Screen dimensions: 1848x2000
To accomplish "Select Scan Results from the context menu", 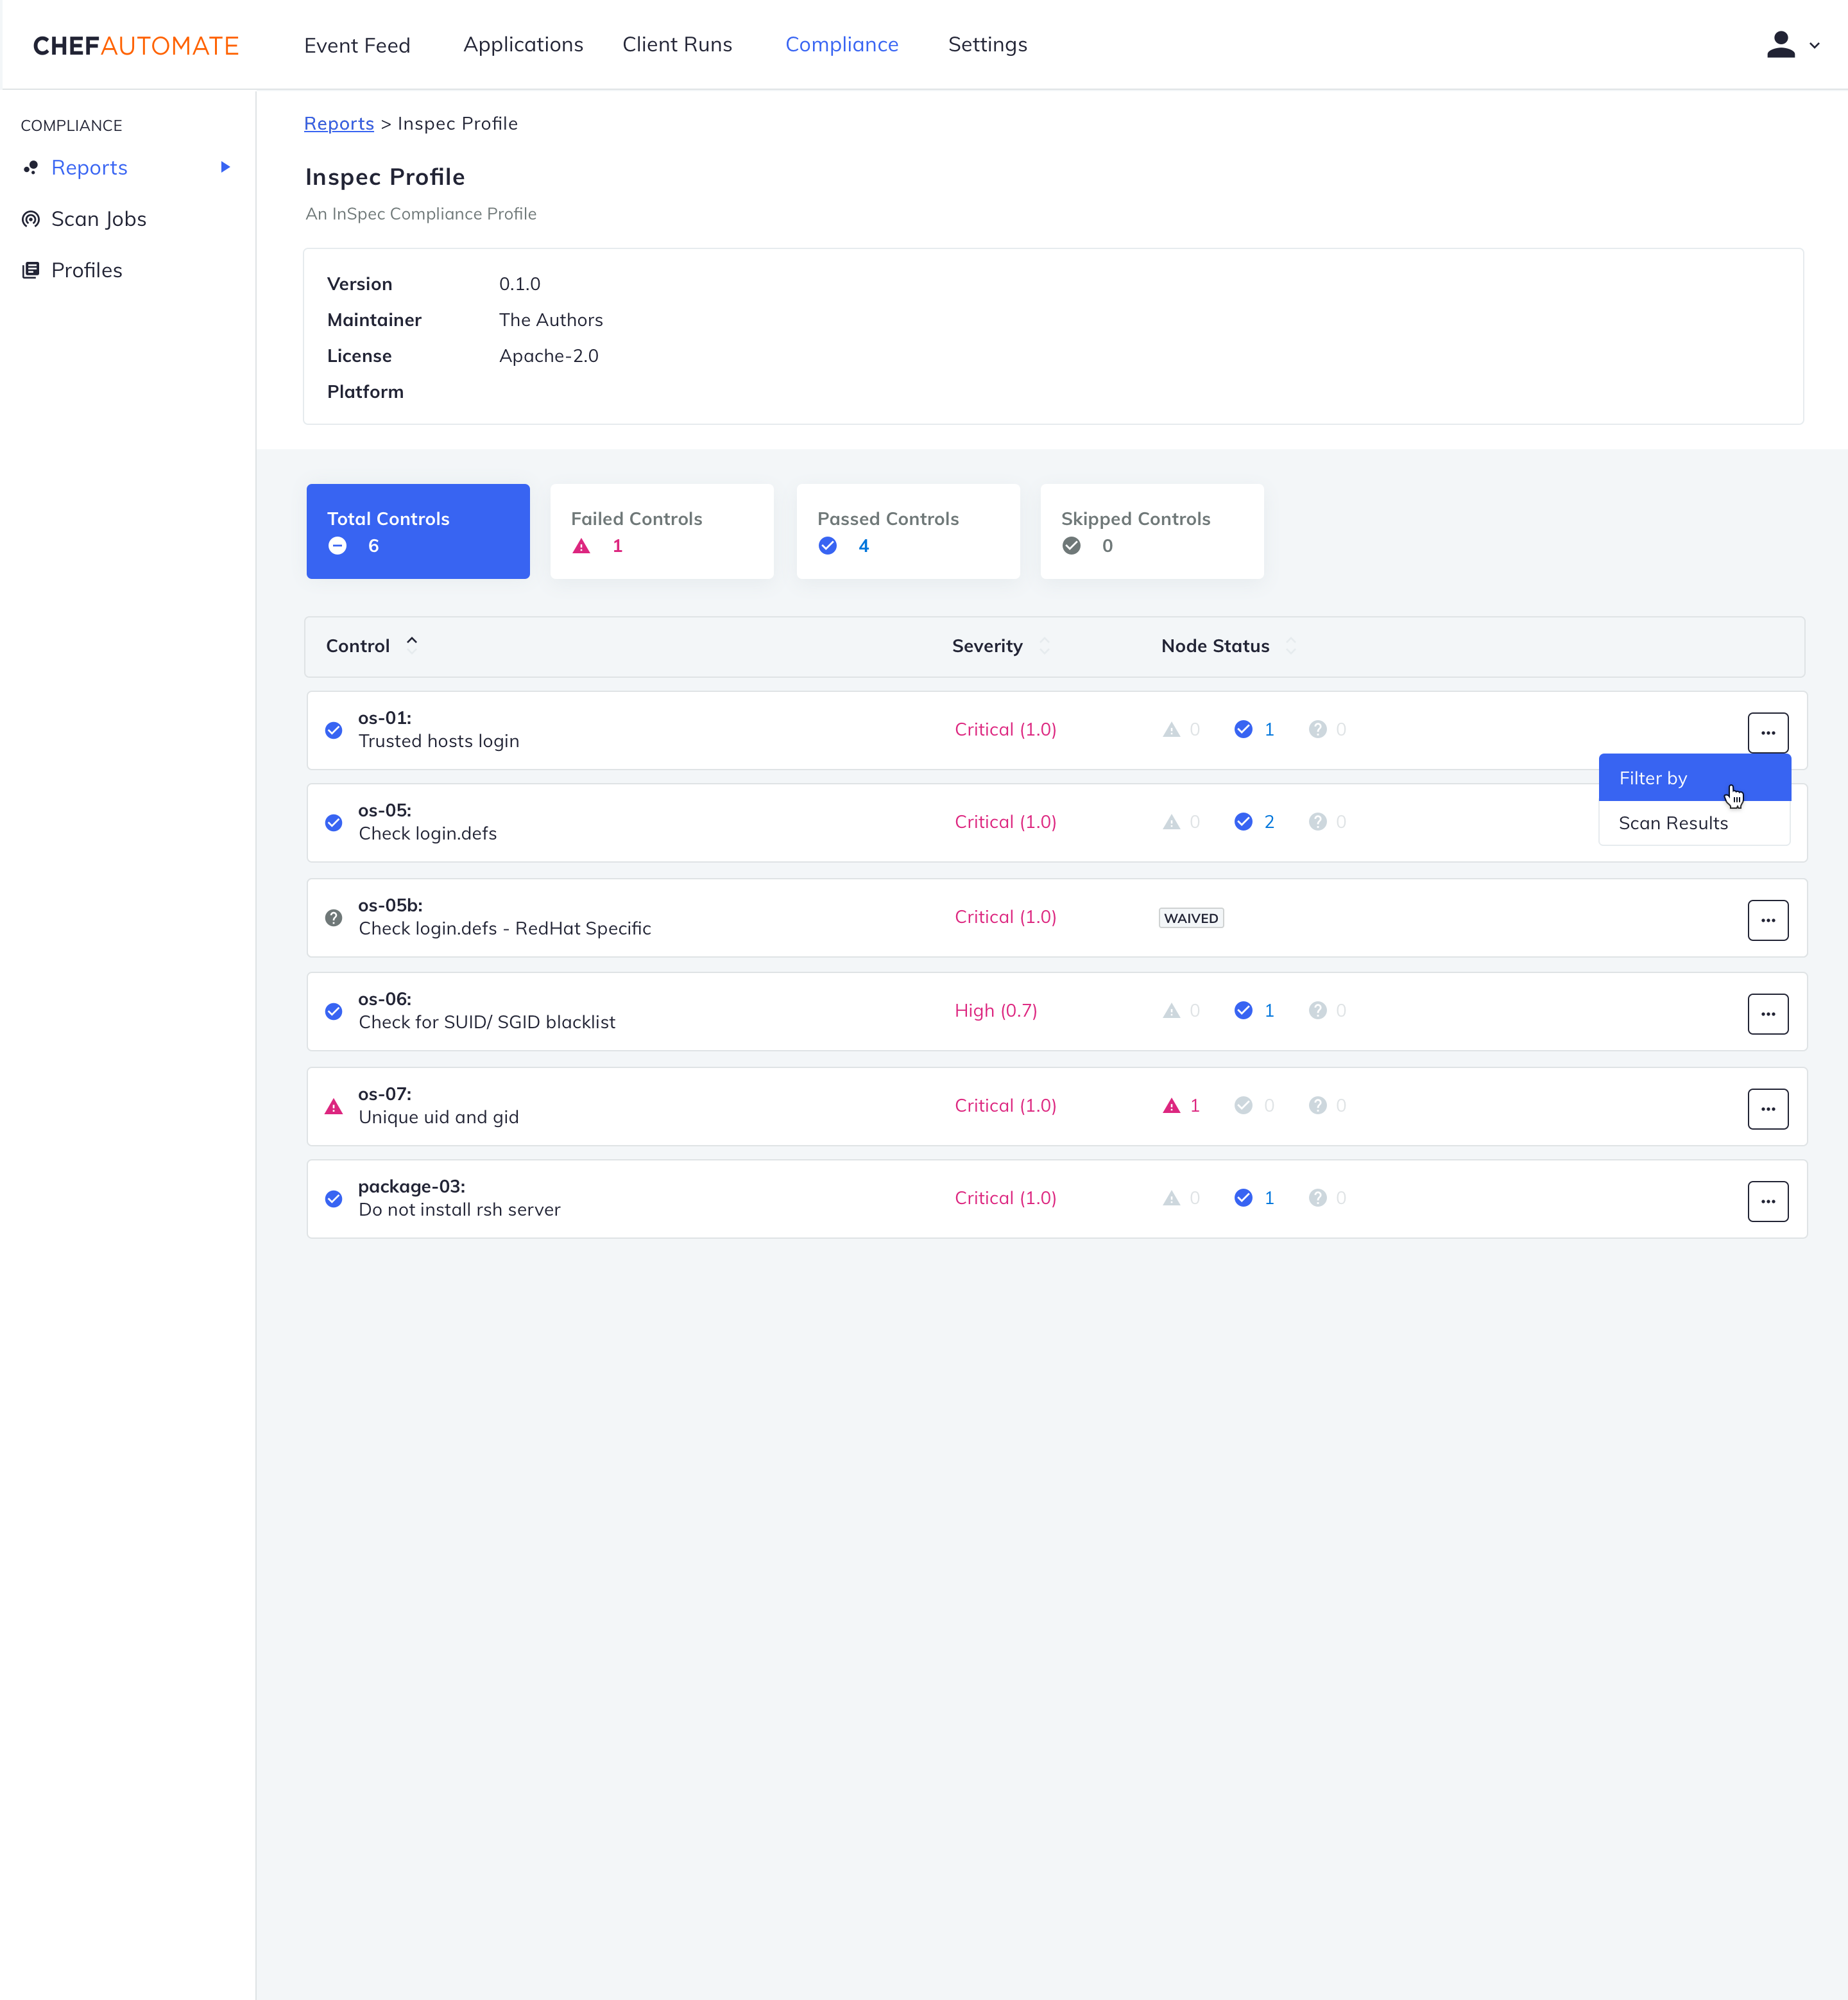I will coord(1673,822).
